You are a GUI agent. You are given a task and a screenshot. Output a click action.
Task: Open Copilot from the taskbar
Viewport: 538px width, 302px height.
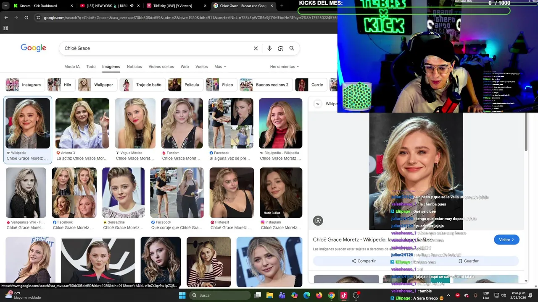[294, 295]
